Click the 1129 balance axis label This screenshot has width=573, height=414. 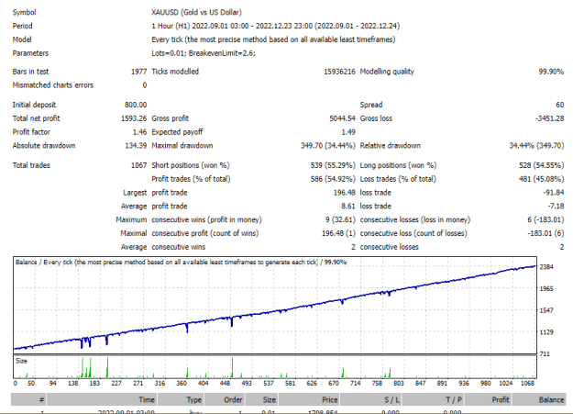click(546, 332)
